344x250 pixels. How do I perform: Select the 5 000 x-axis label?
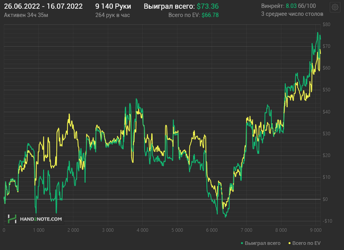[x=177, y=230]
